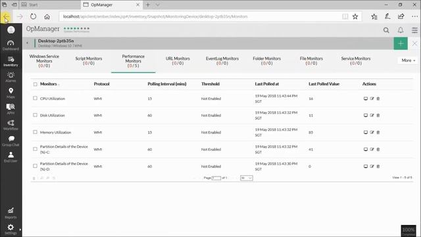Image resolution: width=421 pixels, height=237 pixels.
Task: Open the APM sidebar icon
Action: [x=11, y=109]
